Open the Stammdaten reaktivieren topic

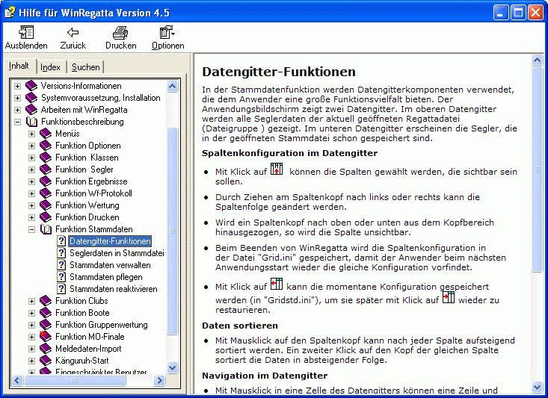click(x=113, y=289)
